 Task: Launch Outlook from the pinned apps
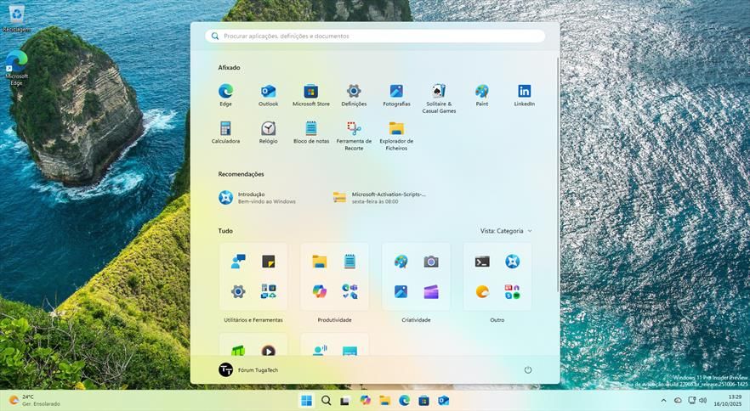269,94
